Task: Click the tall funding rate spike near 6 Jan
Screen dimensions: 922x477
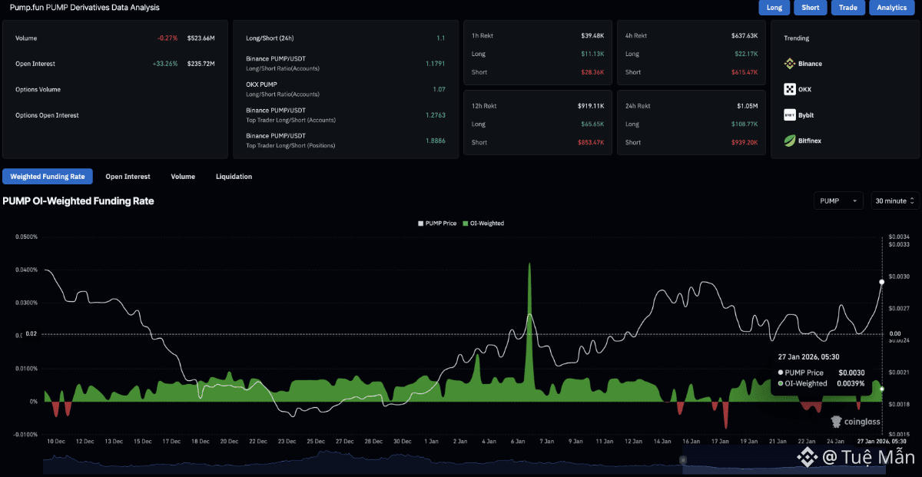Action: [x=529, y=323]
